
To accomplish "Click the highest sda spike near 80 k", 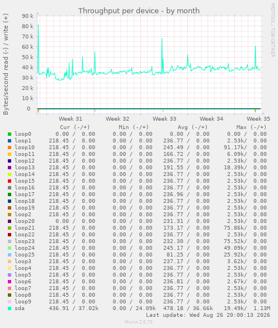I will pos(38,25).
